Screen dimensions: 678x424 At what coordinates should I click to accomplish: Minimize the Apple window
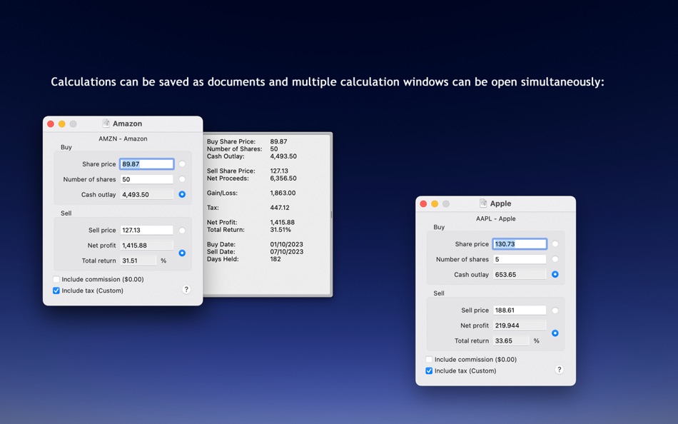click(x=435, y=203)
